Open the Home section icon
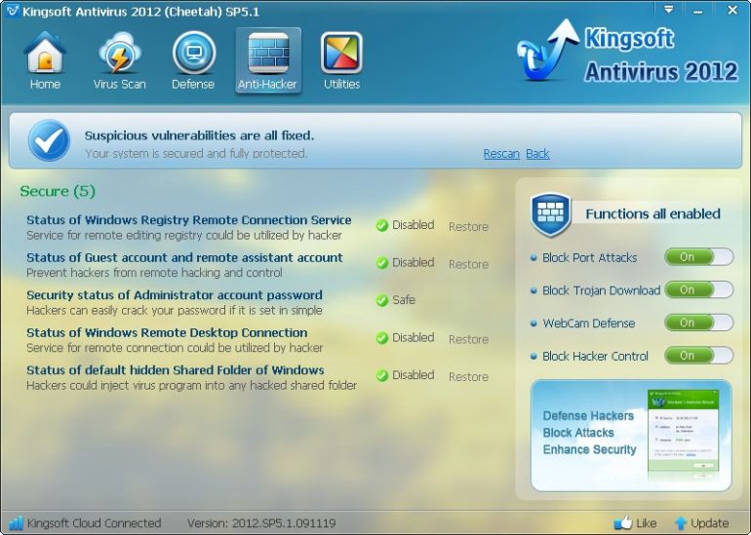751x535 pixels. (45, 53)
